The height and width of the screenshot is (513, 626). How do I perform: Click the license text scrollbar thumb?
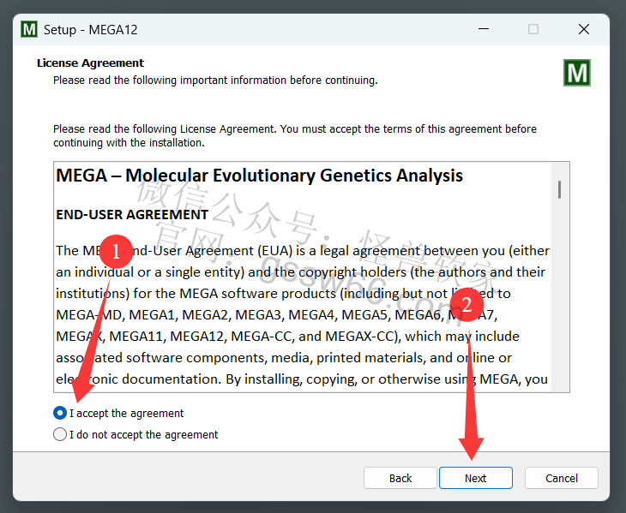pos(560,189)
